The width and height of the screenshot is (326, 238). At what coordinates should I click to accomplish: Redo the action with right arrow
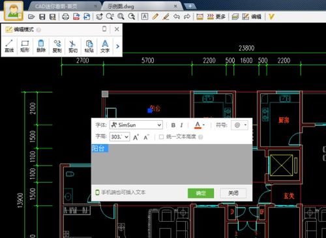click(187, 16)
